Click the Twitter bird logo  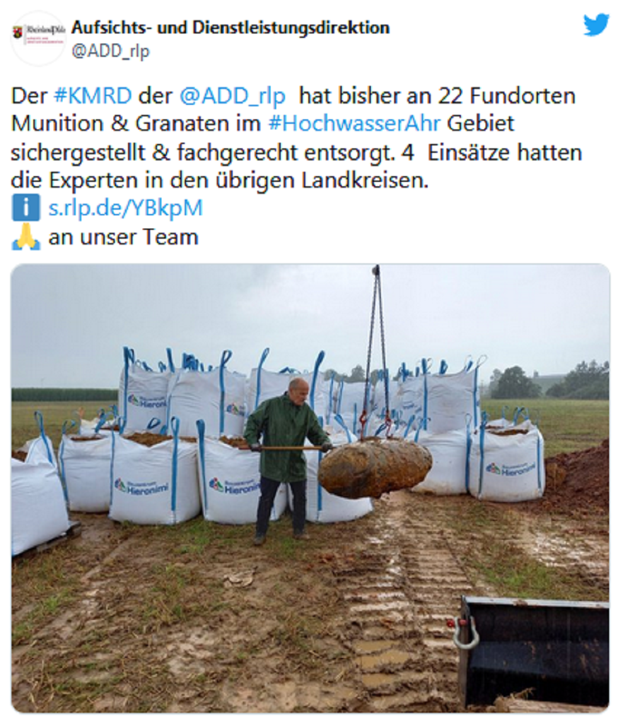pos(596,24)
